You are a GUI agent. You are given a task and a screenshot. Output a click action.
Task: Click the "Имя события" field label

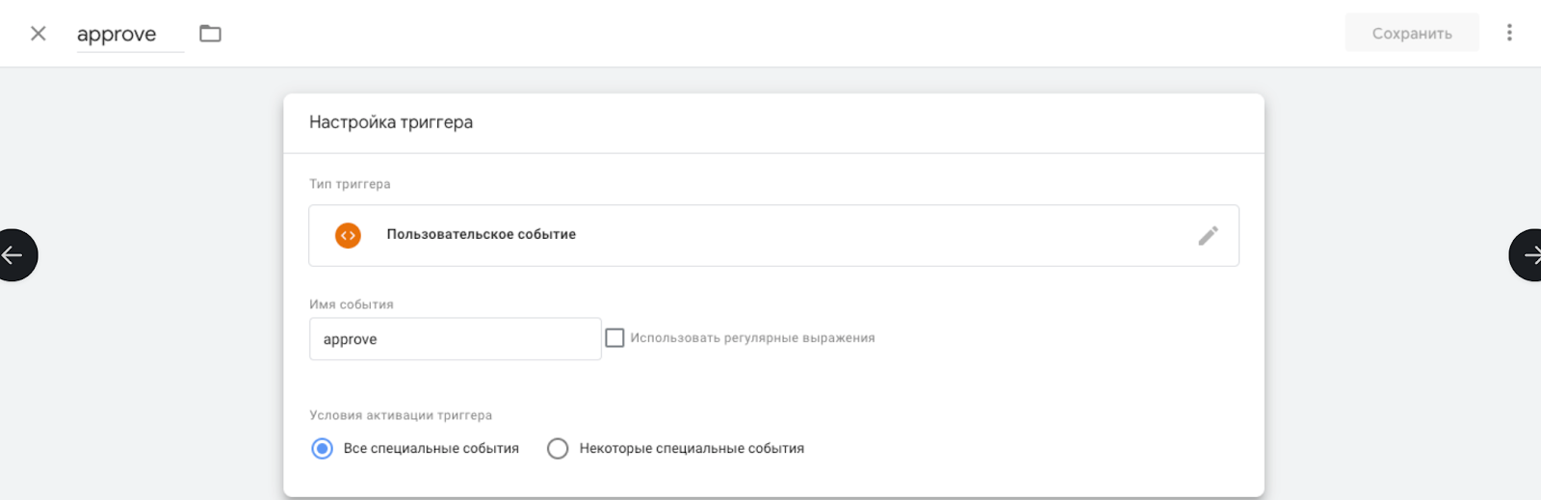pyautogui.click(x=352, y=304)
